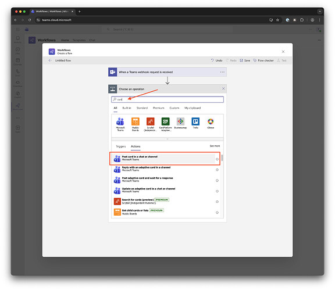Open Calendar in the Teams sidebar

[17, 62]
